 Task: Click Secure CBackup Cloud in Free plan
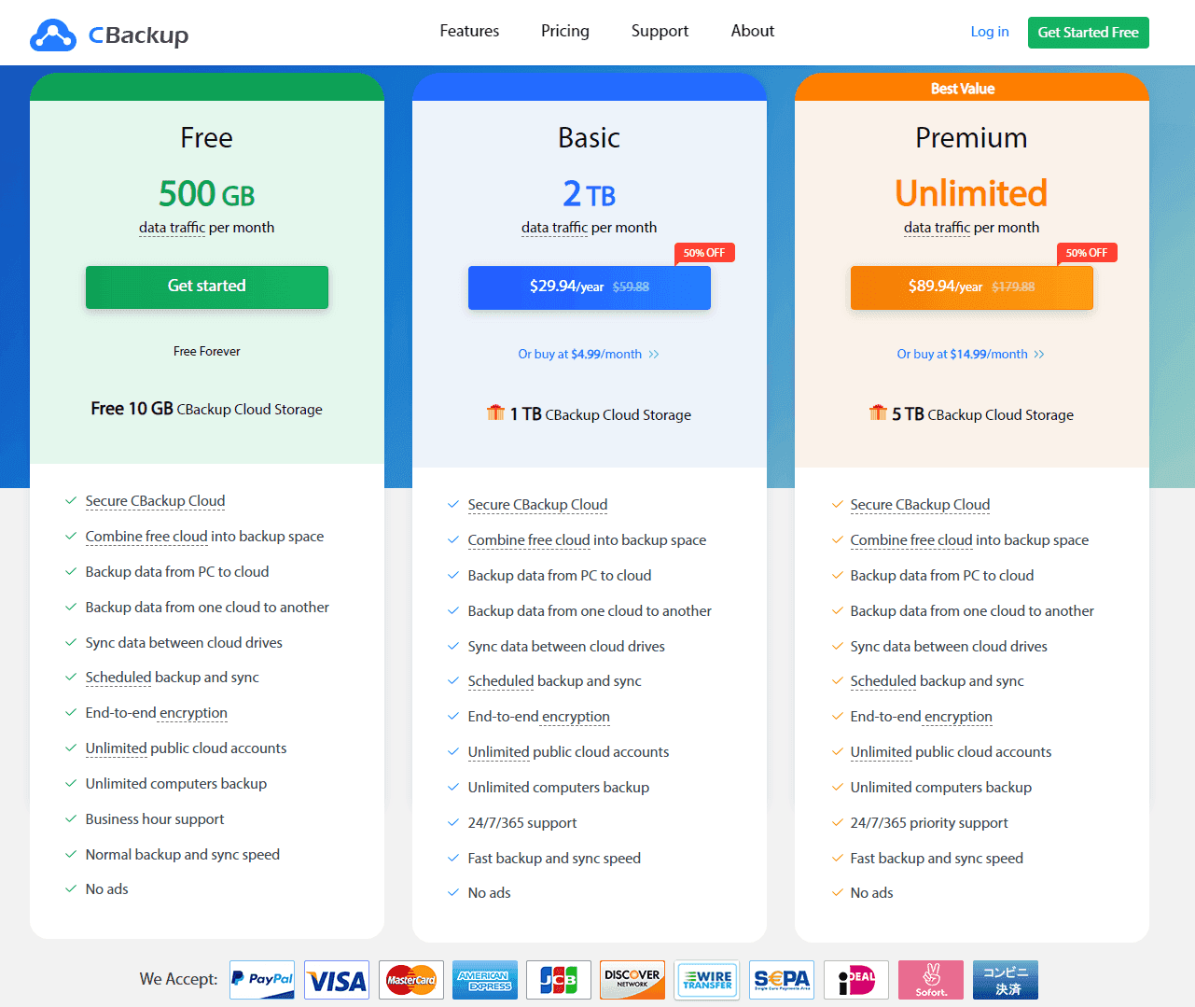[155, 501]
